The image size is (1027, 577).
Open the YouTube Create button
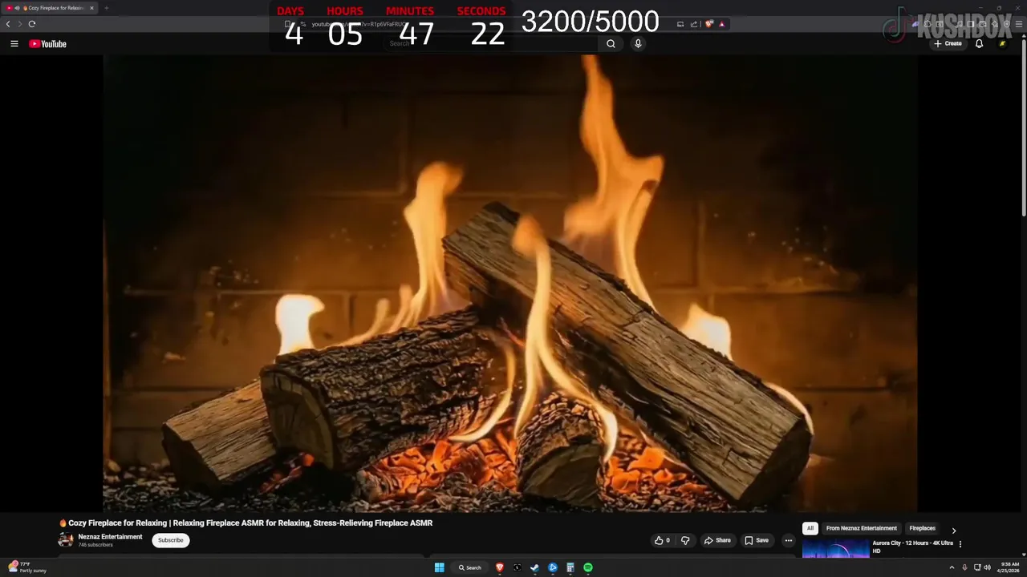(948, 44)
